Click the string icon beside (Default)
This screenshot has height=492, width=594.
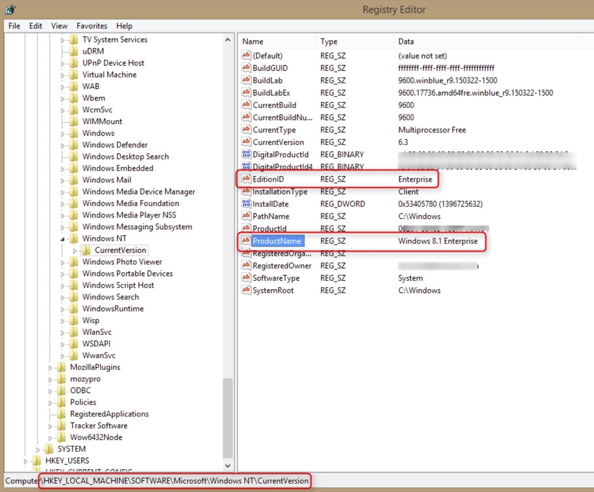point(246,55)
